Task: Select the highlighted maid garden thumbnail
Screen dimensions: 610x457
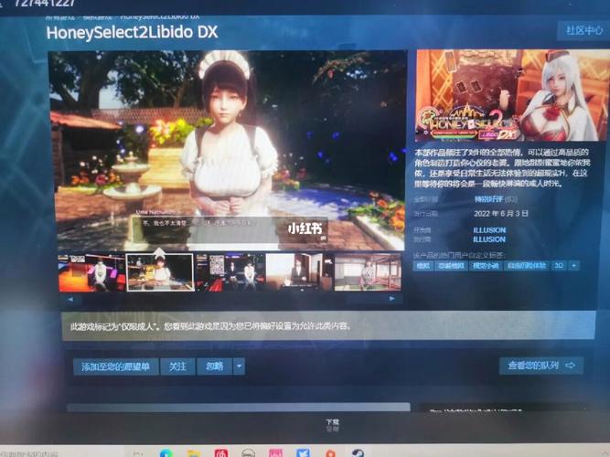Action: [x=160, y=272]
